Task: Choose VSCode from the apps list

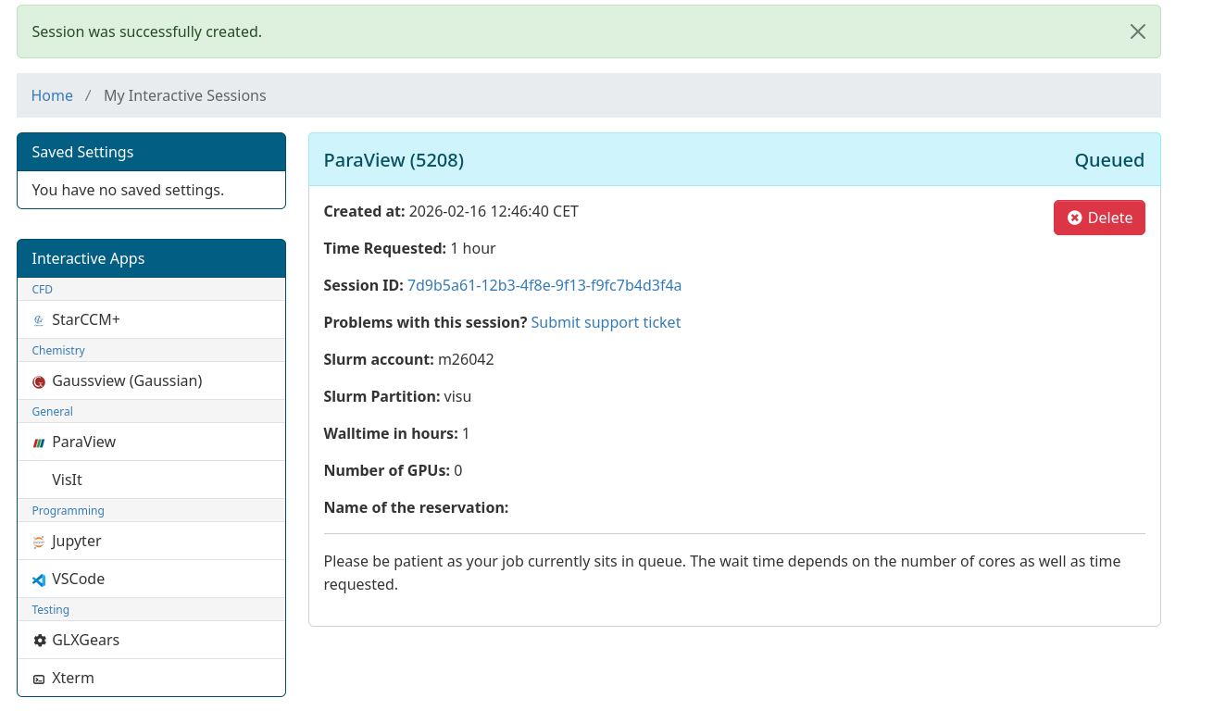Action: coord(79,579)
